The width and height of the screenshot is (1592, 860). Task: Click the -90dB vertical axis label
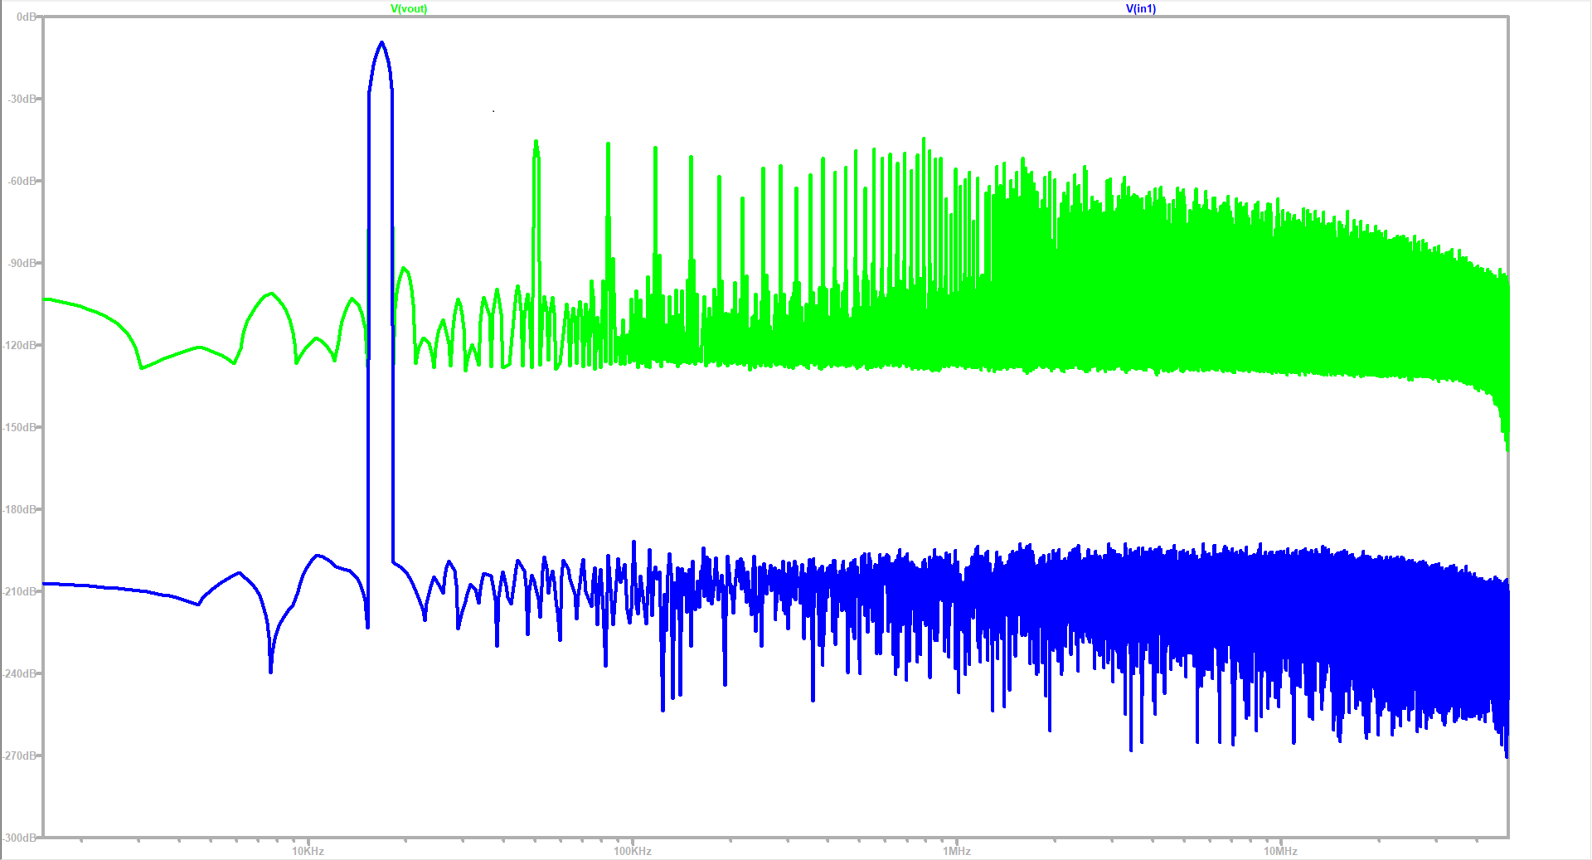click(22, 263)
